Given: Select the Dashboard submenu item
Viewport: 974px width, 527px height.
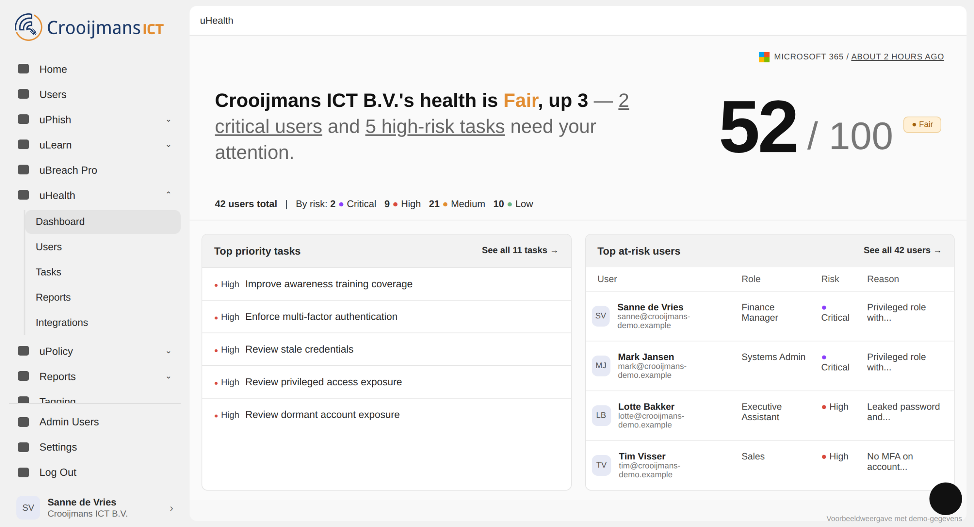Looking at the screenshot, I should (103, 222).
